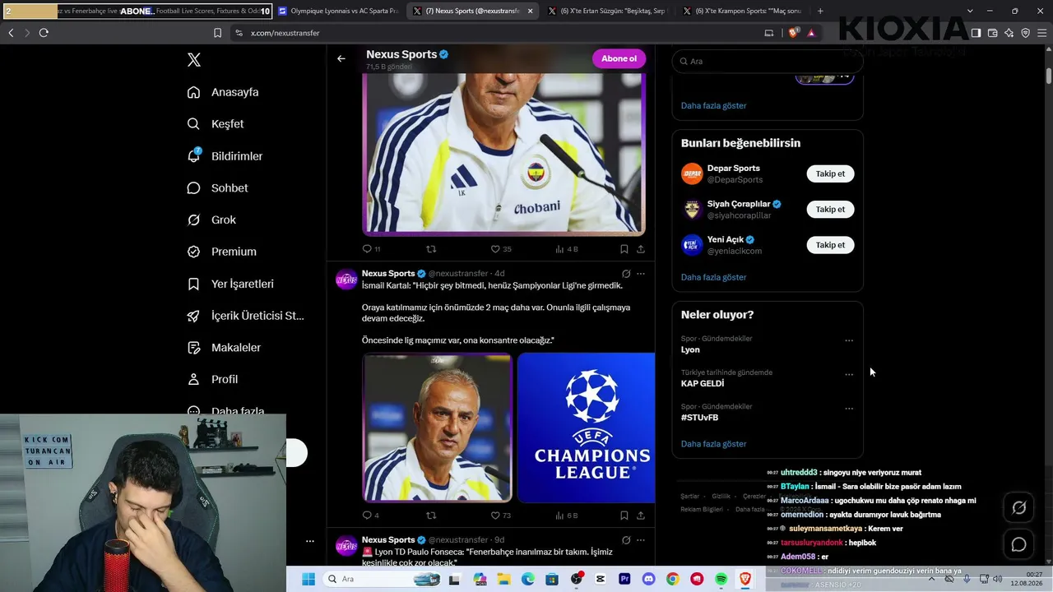Open Spotify from the taskbar
1053x592 pixels.
click(x=721, y=579)
